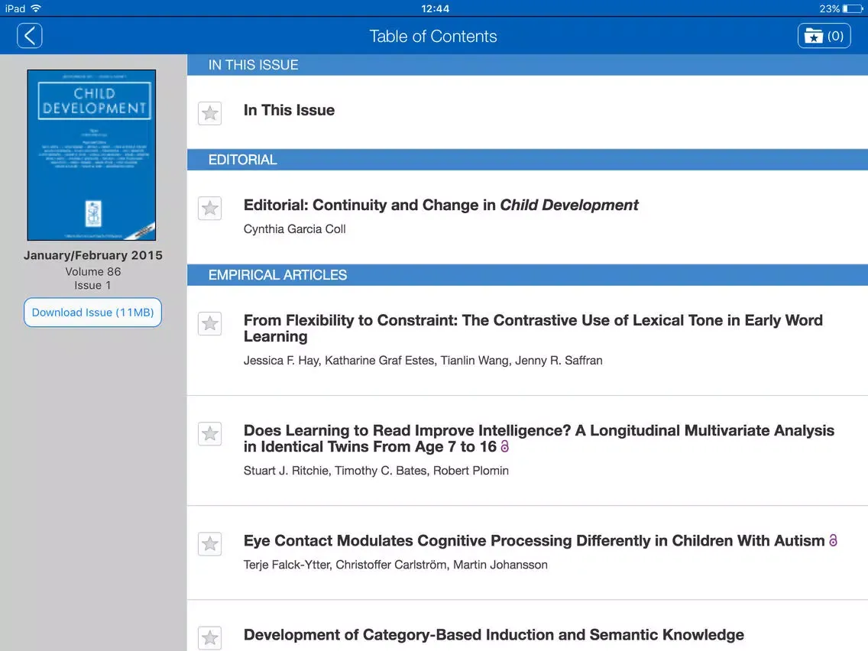Toggle star for Learning to Read article
The height and width of the screenshot is (651, 868).
point(209,434)
